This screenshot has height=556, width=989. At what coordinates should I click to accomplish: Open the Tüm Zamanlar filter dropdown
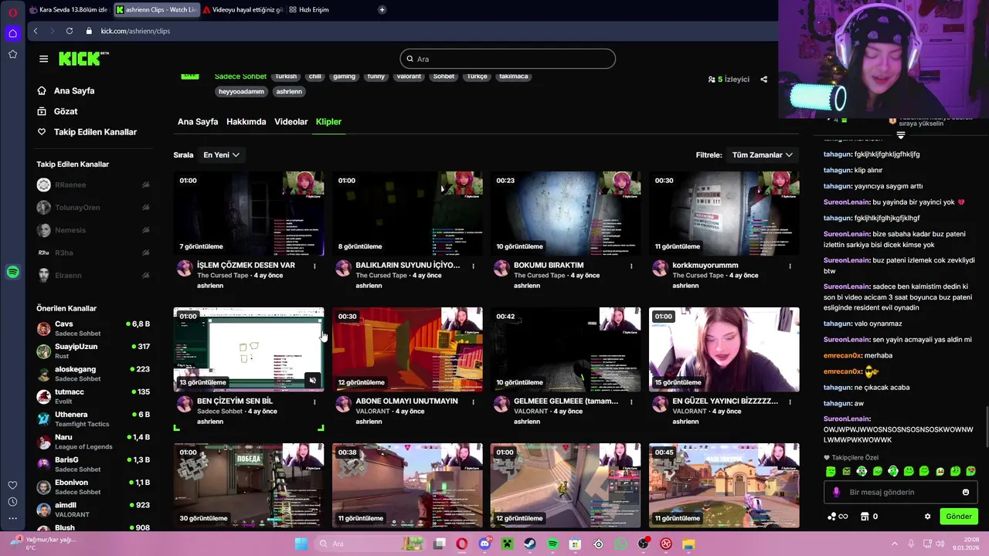(x=762, y=155)
